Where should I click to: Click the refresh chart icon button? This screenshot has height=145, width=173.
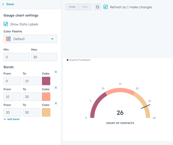98,7
